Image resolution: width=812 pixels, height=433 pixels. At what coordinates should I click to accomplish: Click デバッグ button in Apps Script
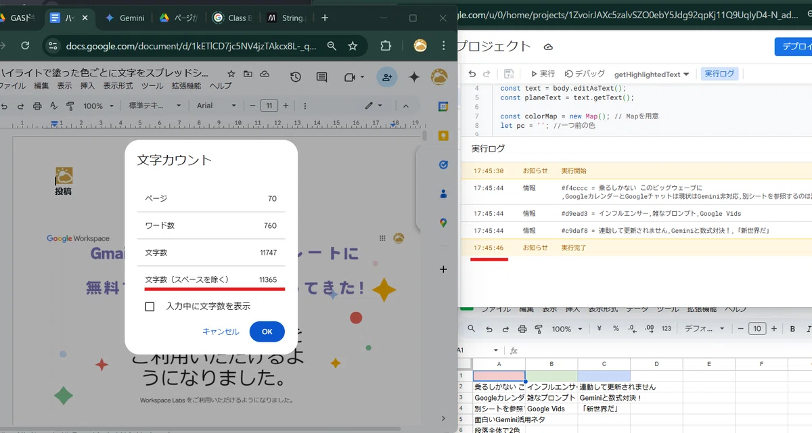click(x=585, y=74)
